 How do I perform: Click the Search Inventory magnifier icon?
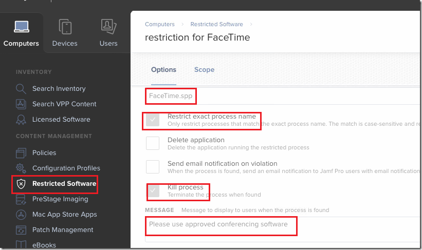pos(21,89)
